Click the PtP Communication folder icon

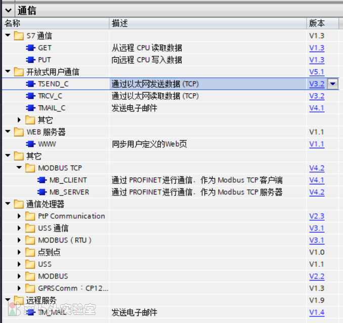[x=30, y=216]
